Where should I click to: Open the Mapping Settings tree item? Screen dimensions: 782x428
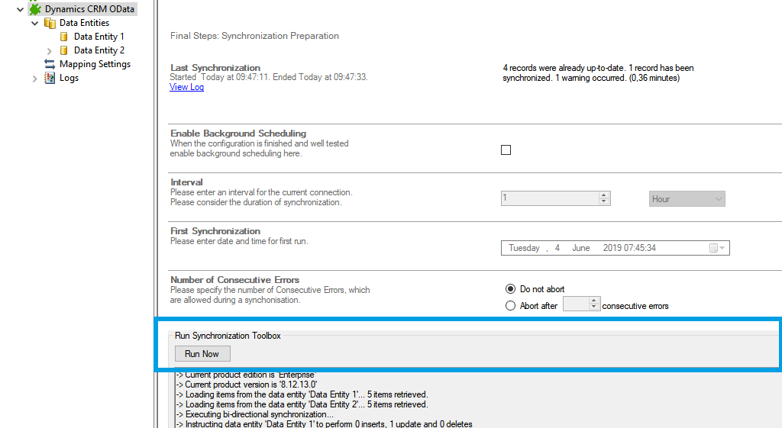pos(95,64)
